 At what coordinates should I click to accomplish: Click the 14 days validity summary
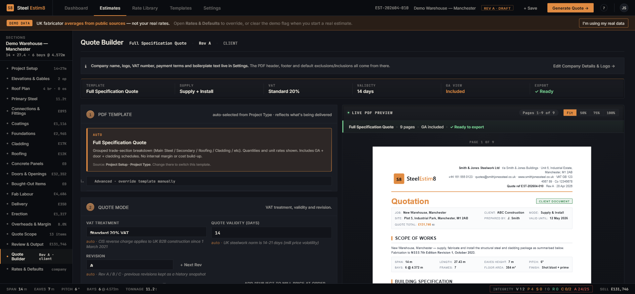tap(365, 92)
